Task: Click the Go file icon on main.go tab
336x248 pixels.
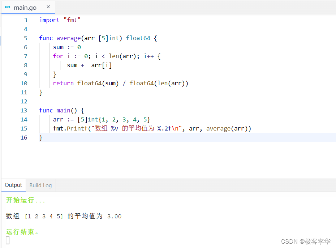Action: [x=8, y=7]
